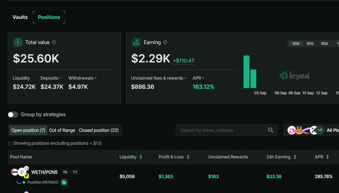The image size is (339, 193).
Task: Click the WETH/PONS token pair icon
Action: pyautogui.click(x=20, y=172)
